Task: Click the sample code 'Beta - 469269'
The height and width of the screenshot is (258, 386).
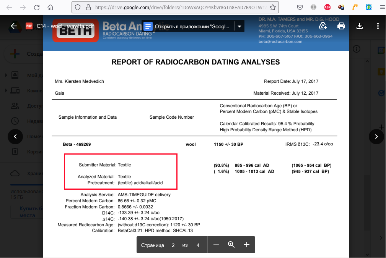Action: [77, 144]
